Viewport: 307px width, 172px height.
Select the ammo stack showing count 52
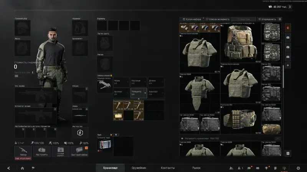click(195, 28)
